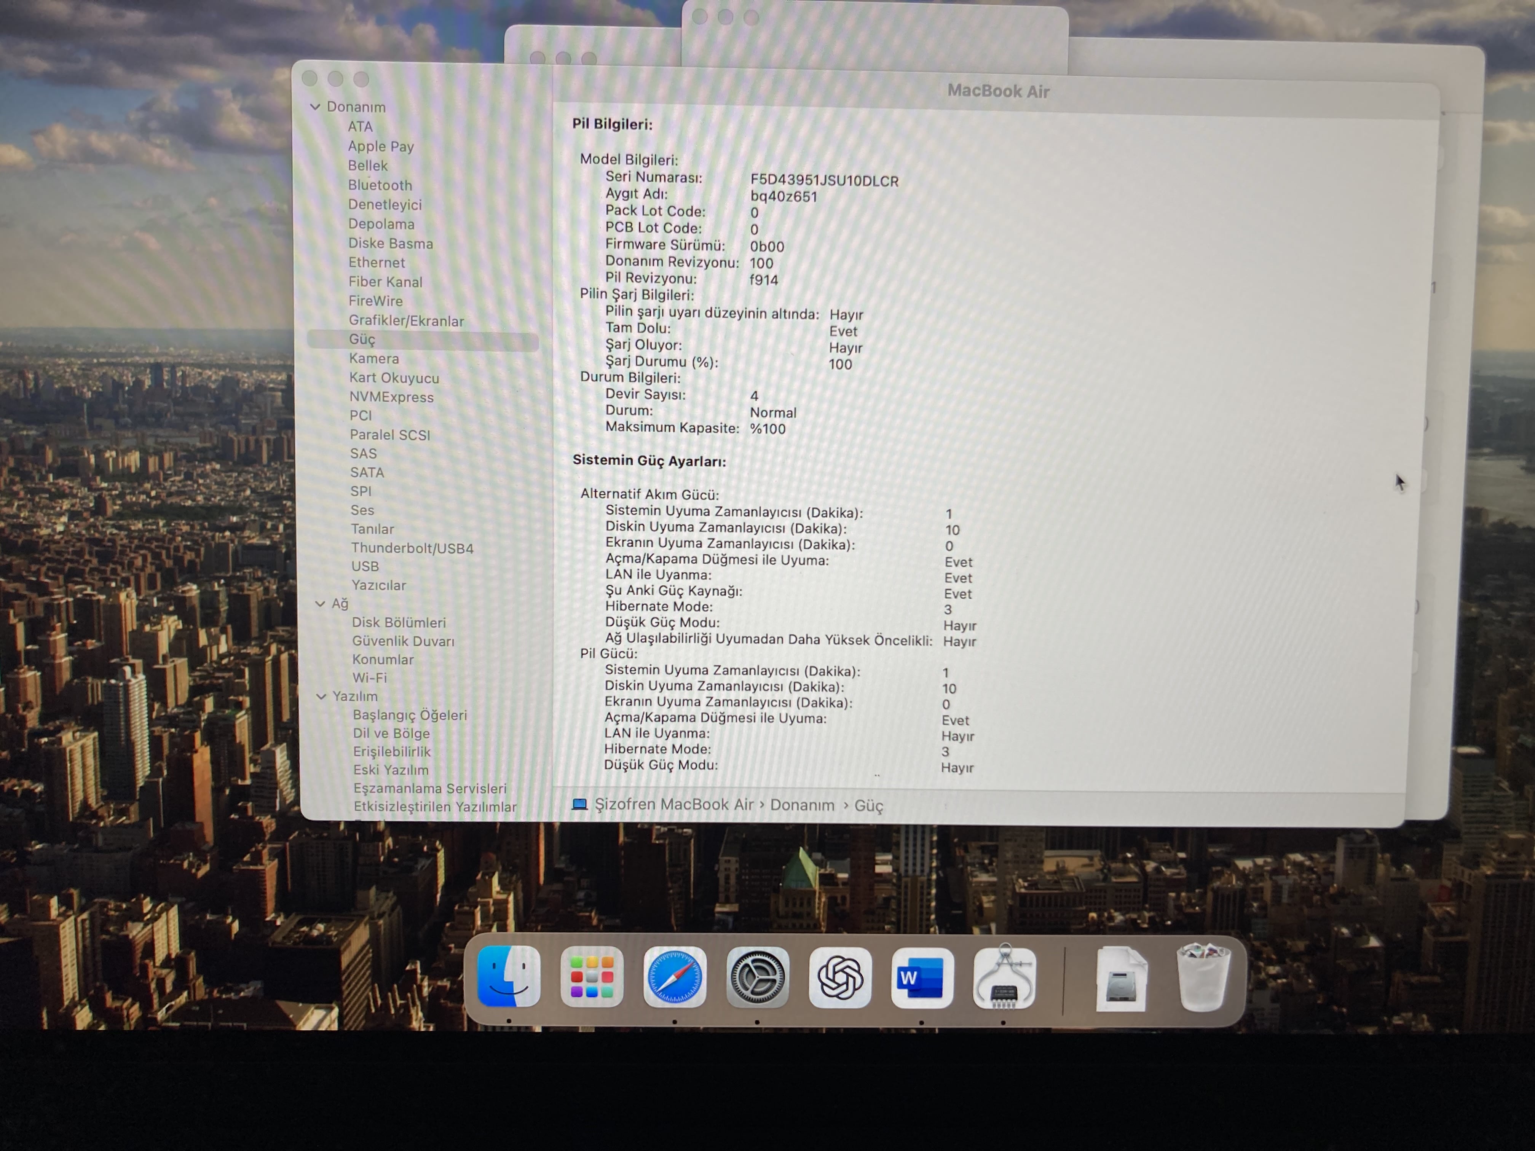
Task: Click Donanım in the path bar
Action: tap(802, 805)
